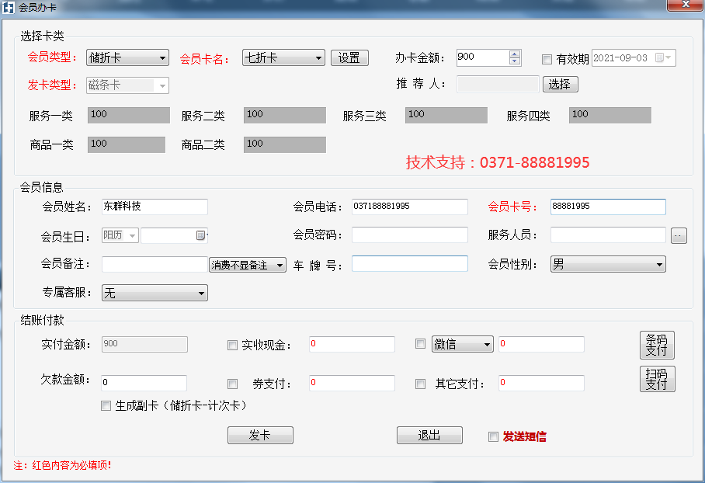Open the 微信 payment method dropdown
705x483 pixels.
462,344
